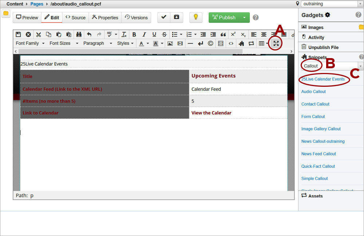The height and width of the screenshot is (236, 364).
Task: Open the Paragraph format dropdown
Action: (98, 43)
